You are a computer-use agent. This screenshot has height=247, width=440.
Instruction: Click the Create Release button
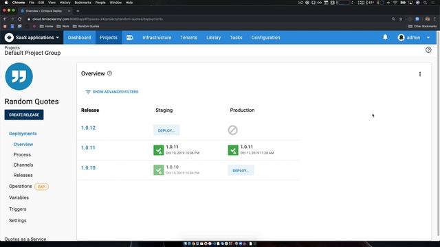coord(24,115)
